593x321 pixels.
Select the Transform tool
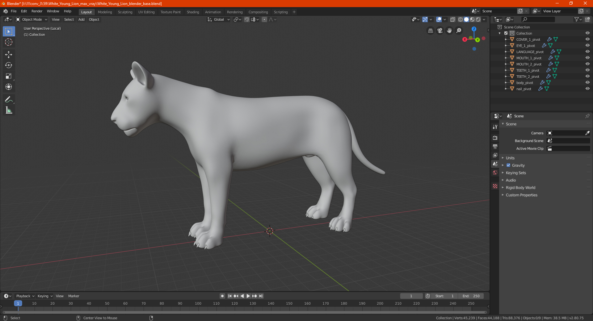[9, 87]
